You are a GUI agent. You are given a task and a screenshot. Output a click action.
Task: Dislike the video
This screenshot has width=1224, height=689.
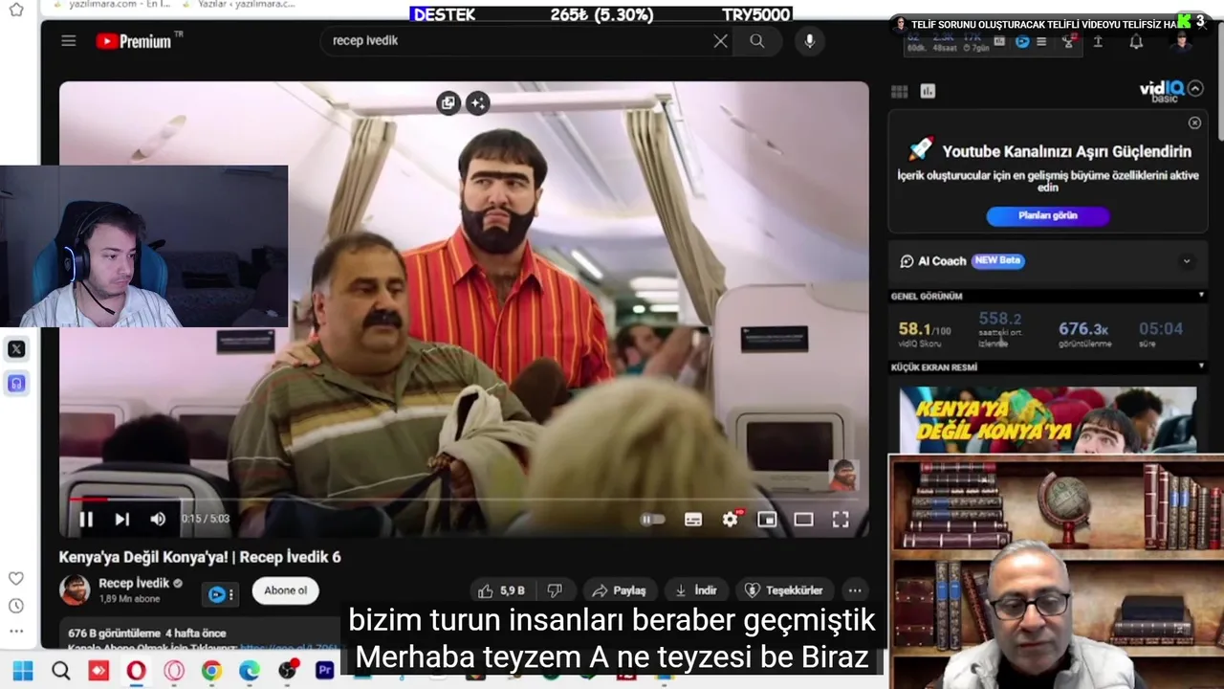click(555, 590)
